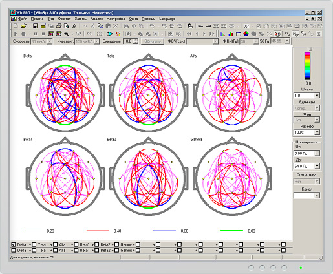This screenshot has width=333, height=274.
Task: Open file with the yellow folder icon
Action: point(23,26)
